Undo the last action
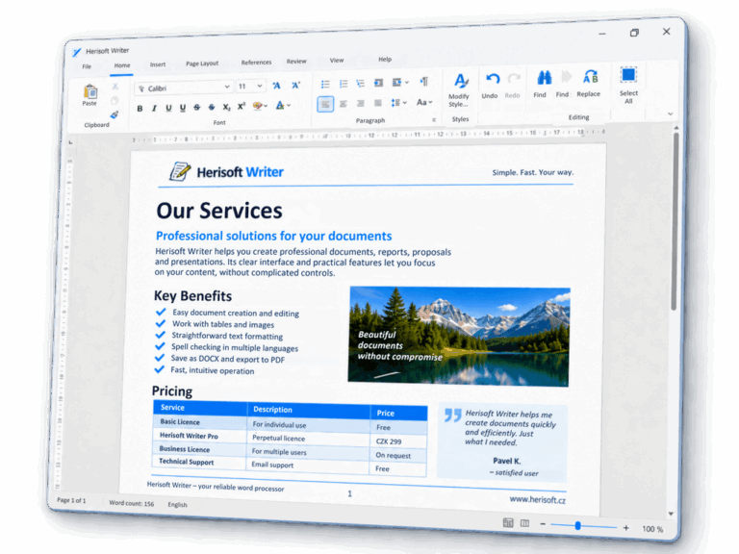 point(492,79)
